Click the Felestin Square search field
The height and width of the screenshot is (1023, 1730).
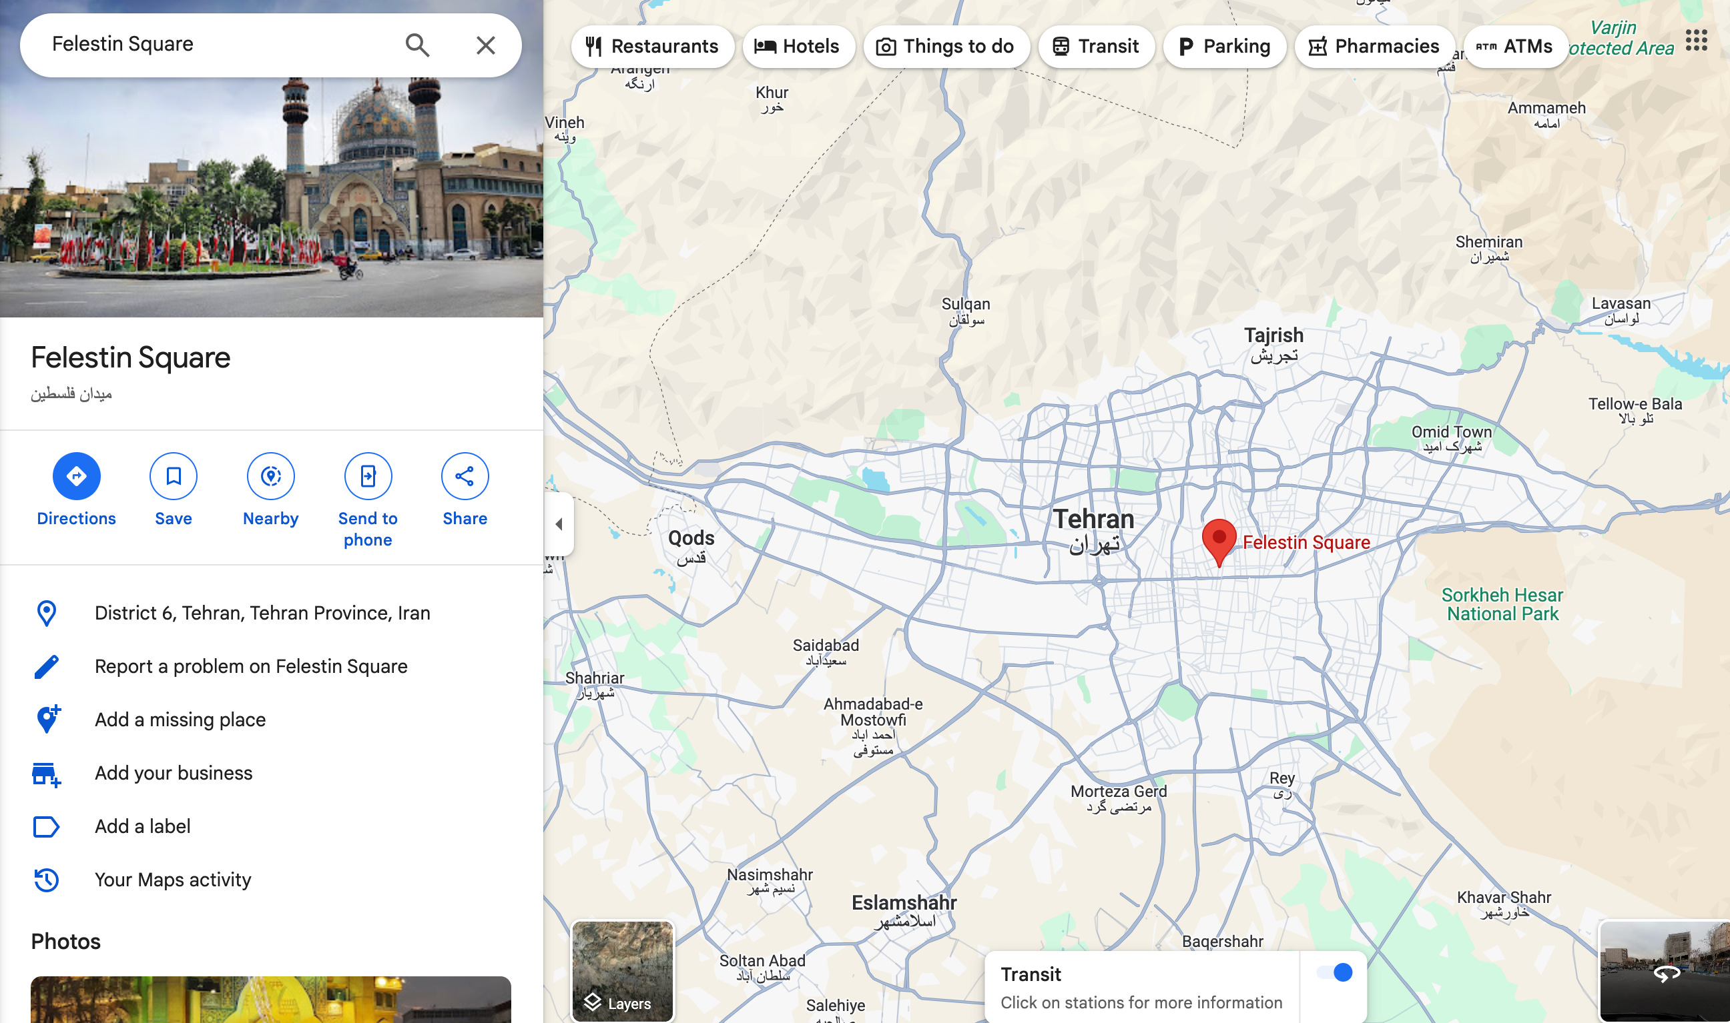pos(221,45)
